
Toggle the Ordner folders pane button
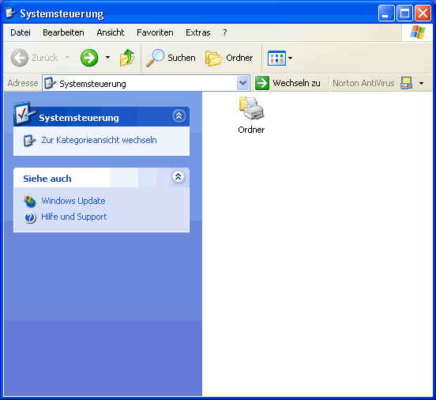click(229, 58)
